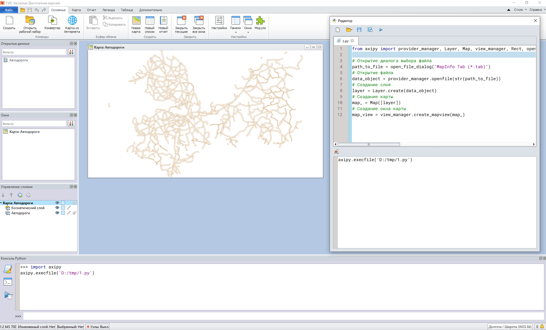Viewport: 546px width, 330px height.
Task: Collapse the ribbon with up arrow
Action: 509,10
